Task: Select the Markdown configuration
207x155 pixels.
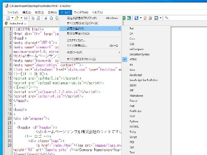Action: (x=146, y=95)
